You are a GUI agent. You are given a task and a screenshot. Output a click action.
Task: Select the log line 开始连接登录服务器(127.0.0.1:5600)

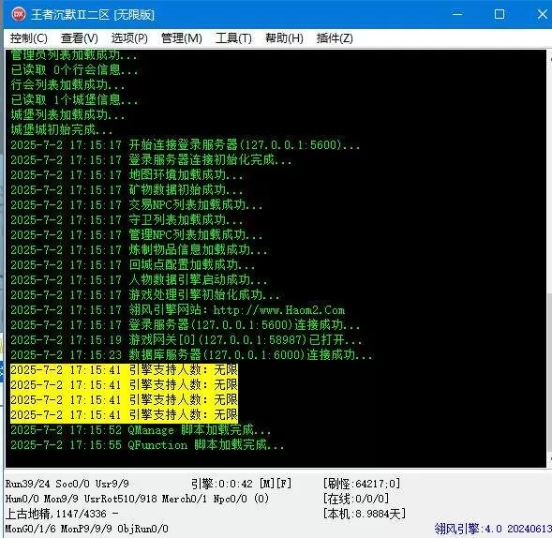(186, 144)
